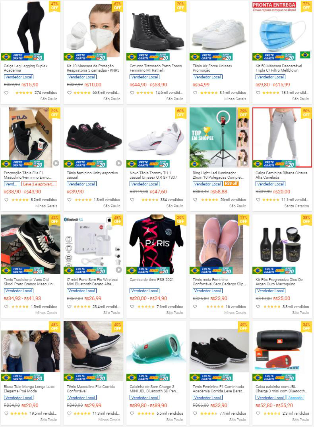314x427 pixels.
Task: Click the pink Tênis meia Feminino photo
Action: pos(219,244)
